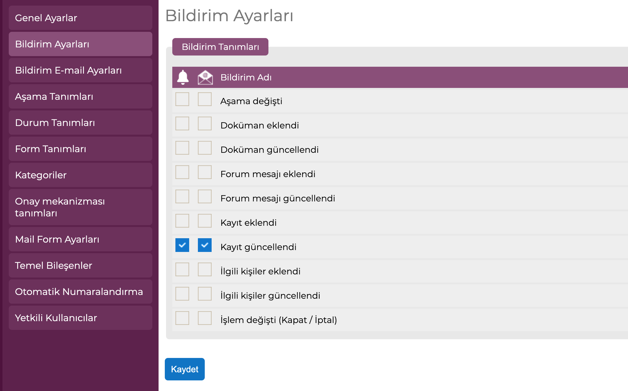
Task: Enable bell notification for Aşama değişti
Action: pos(182,99)
